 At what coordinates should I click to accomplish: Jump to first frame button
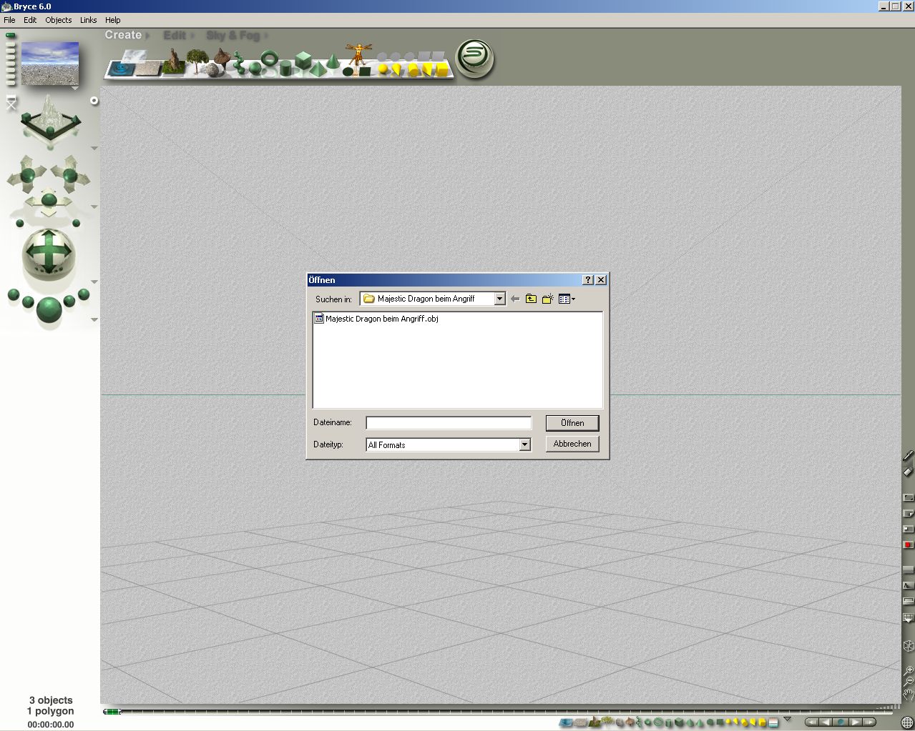coord(812,722)
